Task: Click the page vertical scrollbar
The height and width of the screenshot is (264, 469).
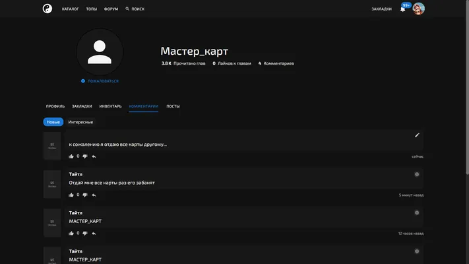Action: point(467,87)
